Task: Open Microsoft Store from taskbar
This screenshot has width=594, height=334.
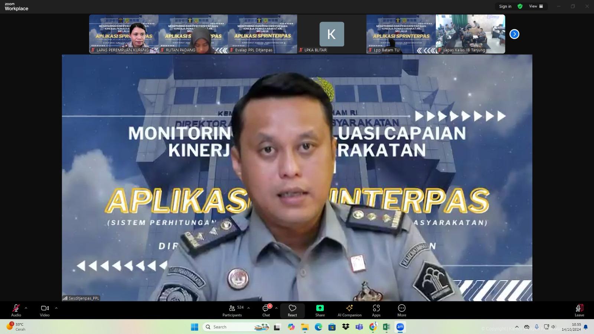Action: (332, 327)
